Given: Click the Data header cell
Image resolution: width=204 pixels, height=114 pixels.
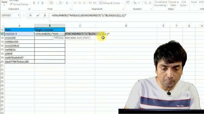Looking at the screenshot, I should [19, 30].
